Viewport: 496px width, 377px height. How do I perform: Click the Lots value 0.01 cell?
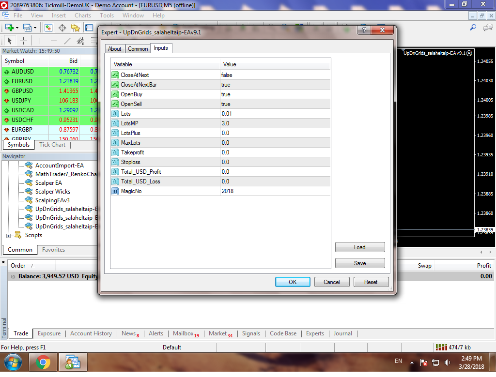click(275, 114)
